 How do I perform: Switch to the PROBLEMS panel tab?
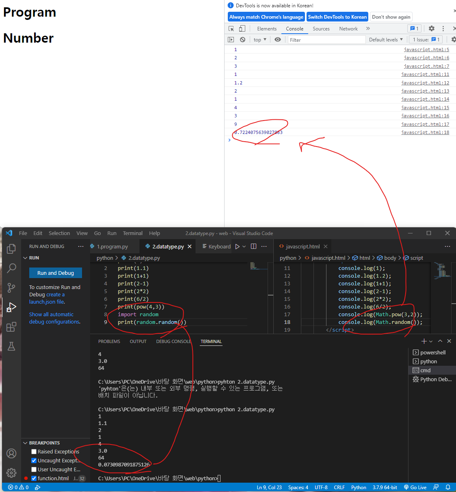click(109, 341)
